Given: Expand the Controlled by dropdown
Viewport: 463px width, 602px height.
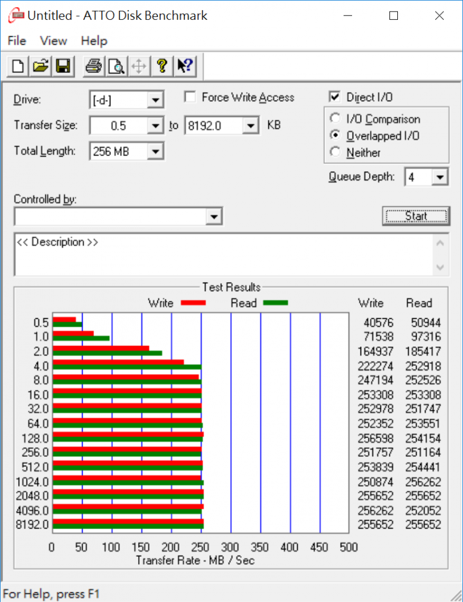Looking at the screenshot, I should pos(214,216).
